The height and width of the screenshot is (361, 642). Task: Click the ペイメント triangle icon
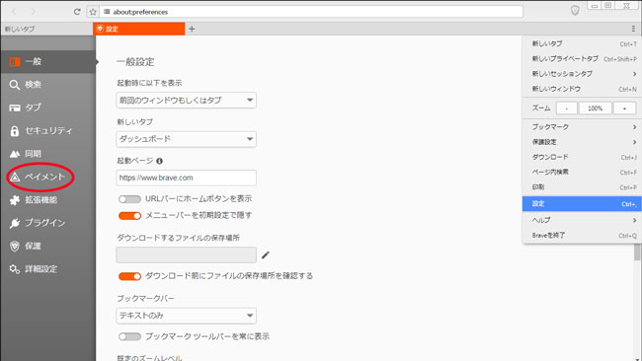[15, 177]
